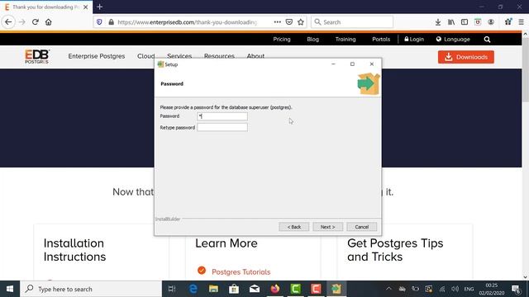Click the Back button in Setup
This screenshot has width=529, height=297.
pyautogui.click(x=294, y=227)
